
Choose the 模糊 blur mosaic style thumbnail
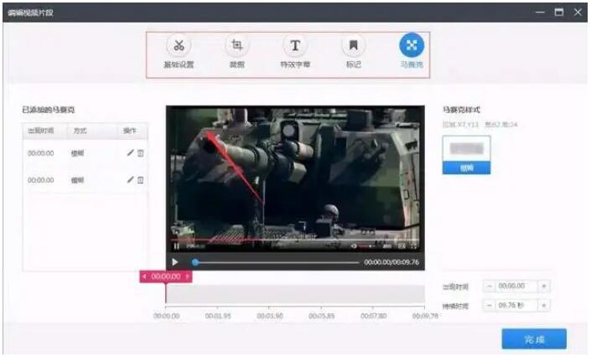coord(466,155)
